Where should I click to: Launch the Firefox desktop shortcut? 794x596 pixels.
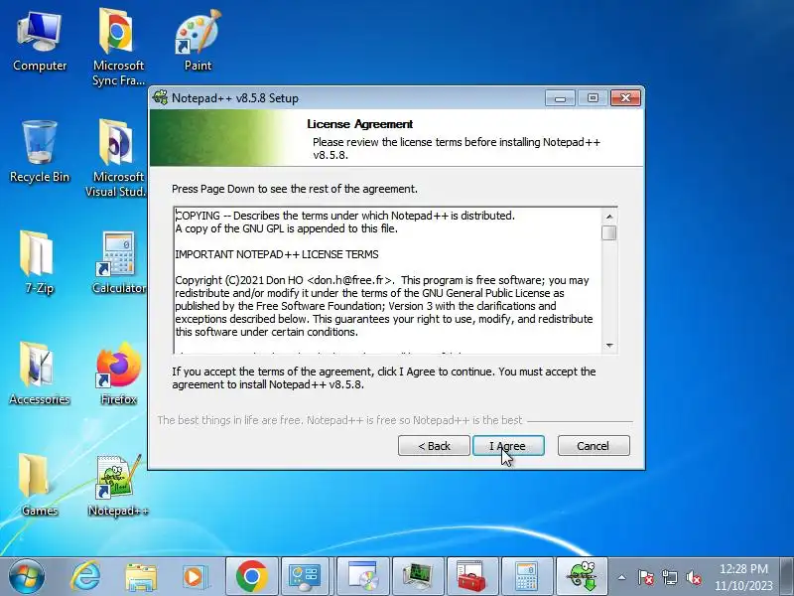tap(118, 374)
